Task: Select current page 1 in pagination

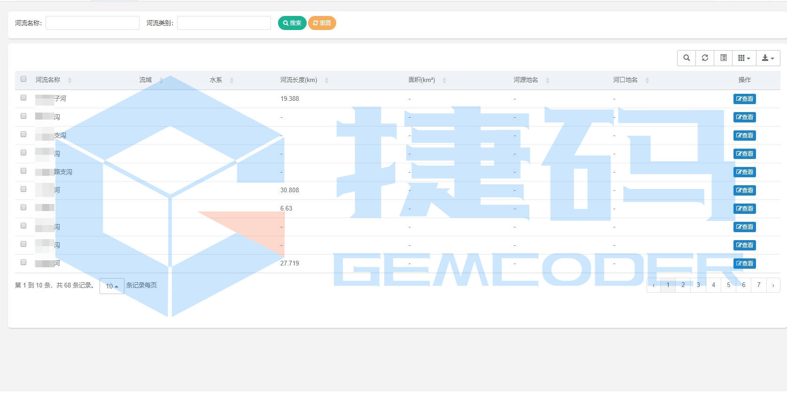Action: (x=668, y=285)
